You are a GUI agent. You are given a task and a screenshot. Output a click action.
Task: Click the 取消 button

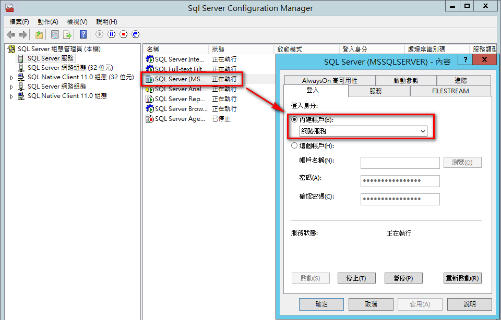(371, 304)
